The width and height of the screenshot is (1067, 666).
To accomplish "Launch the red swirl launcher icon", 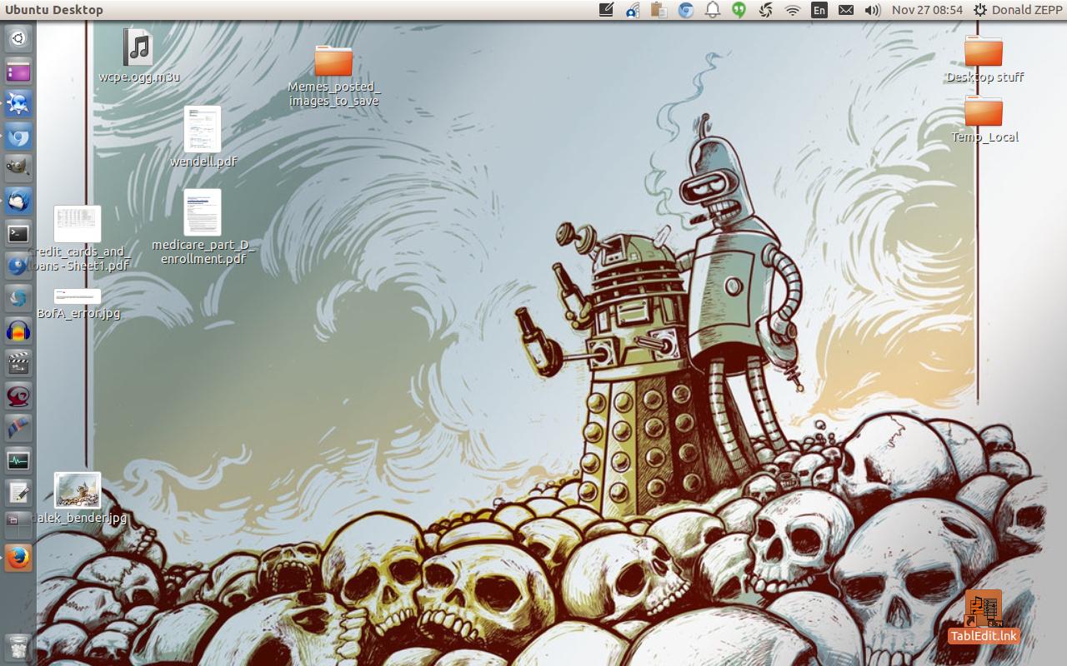I will pos(18,395).
